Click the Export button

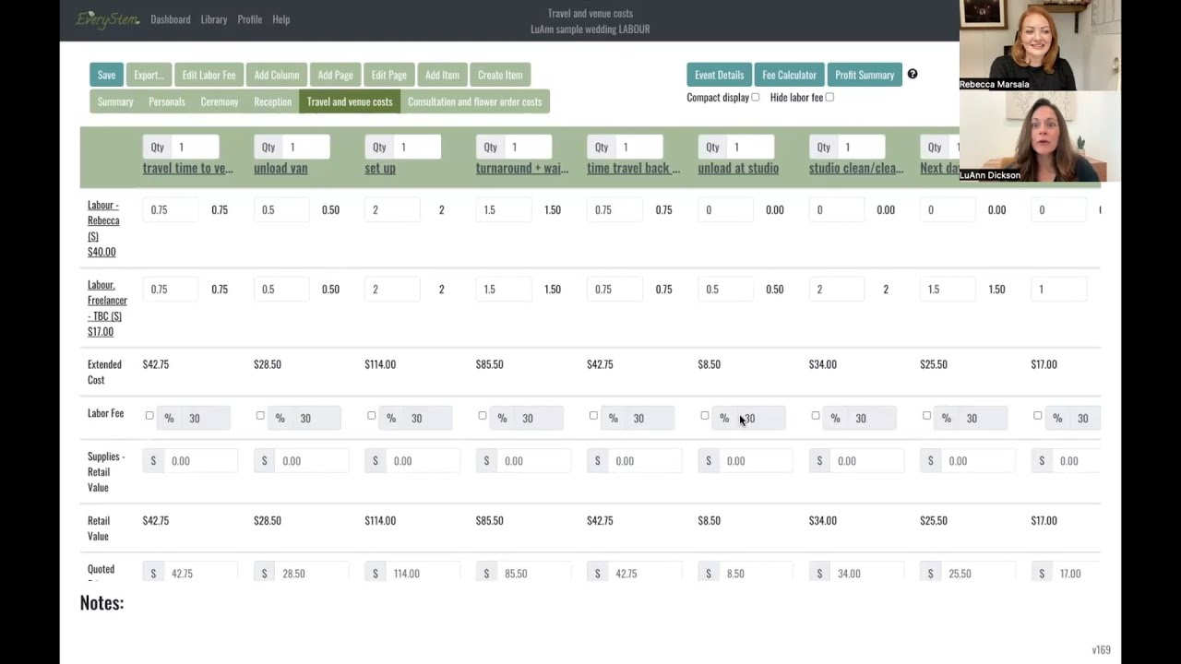pos(149,75)
